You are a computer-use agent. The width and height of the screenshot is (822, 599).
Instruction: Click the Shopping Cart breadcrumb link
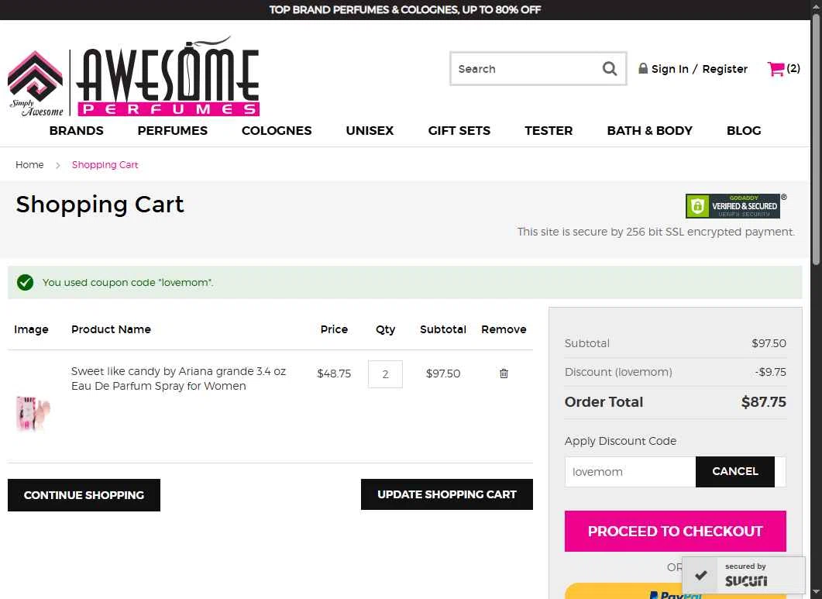[x=105, y=165]
